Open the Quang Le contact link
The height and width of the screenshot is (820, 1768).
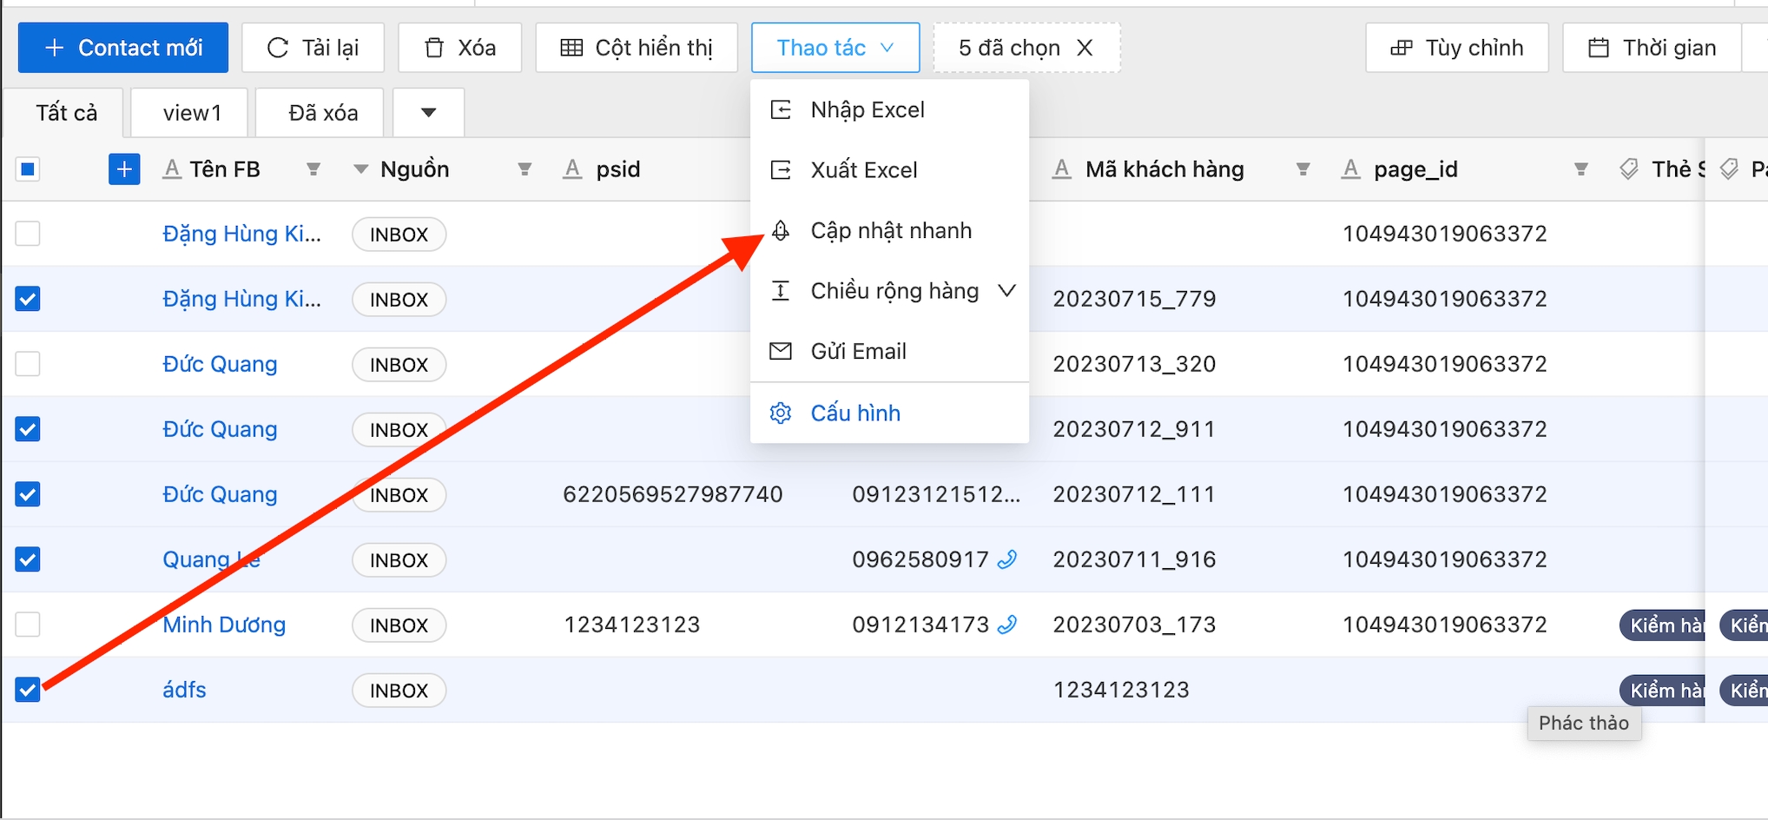[x=211, y=559]
